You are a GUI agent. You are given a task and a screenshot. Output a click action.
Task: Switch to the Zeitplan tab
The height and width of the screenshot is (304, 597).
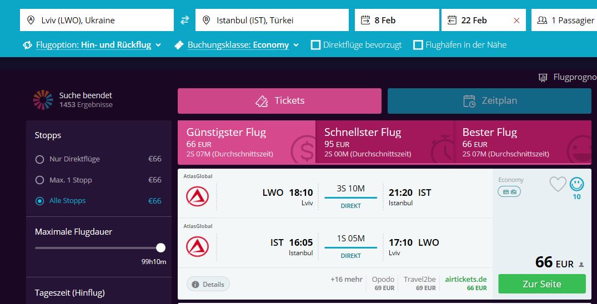[x=489, y=101]
